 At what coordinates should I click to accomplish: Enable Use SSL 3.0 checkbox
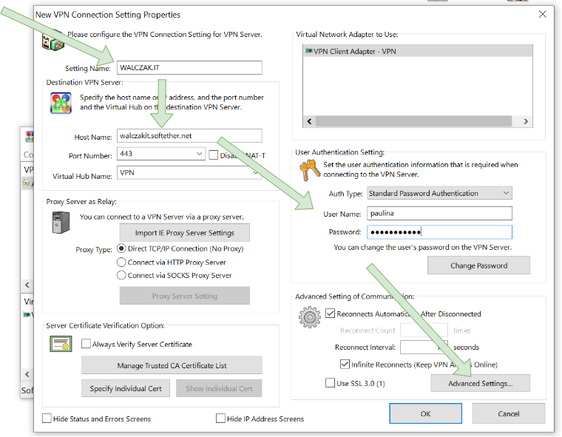(330, 383)
